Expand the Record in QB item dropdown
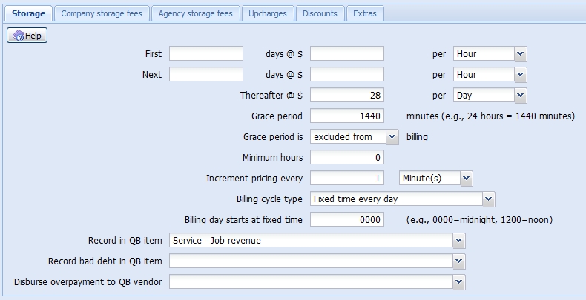The width and height of the screenshot is (586, 300). pyautogui.click(x=459, y=240)
